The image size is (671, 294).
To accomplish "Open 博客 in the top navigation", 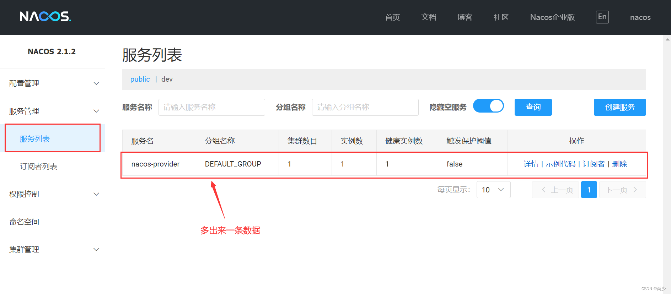I will [x=465, y=17].
